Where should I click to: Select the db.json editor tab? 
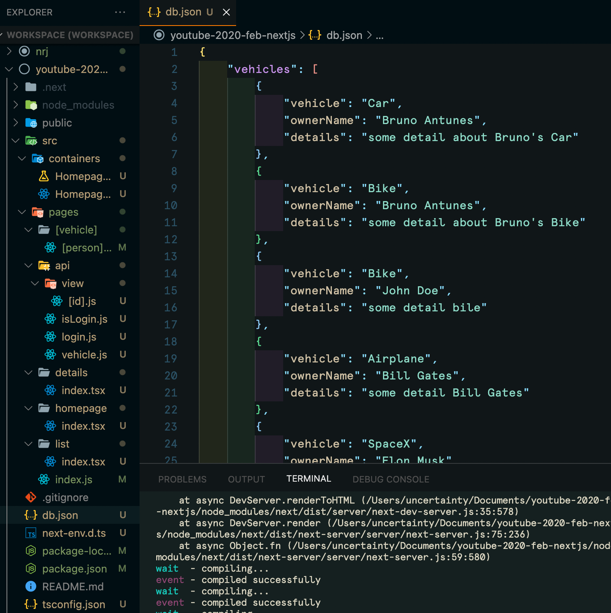pos(188,12)
